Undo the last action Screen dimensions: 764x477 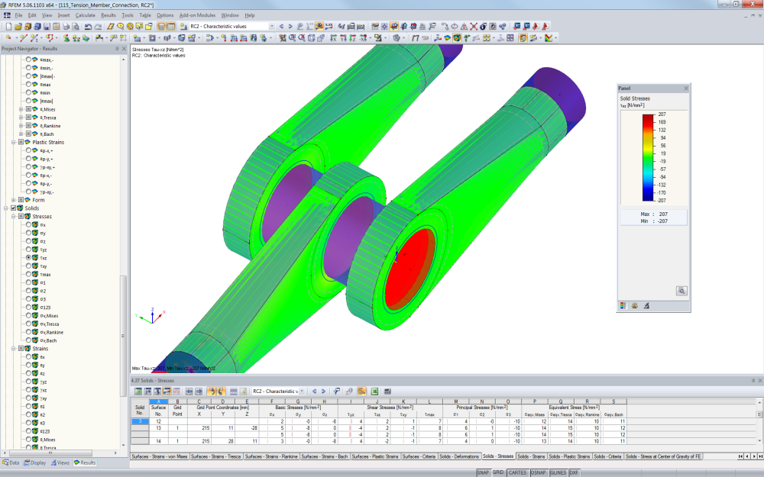(87, 27)
